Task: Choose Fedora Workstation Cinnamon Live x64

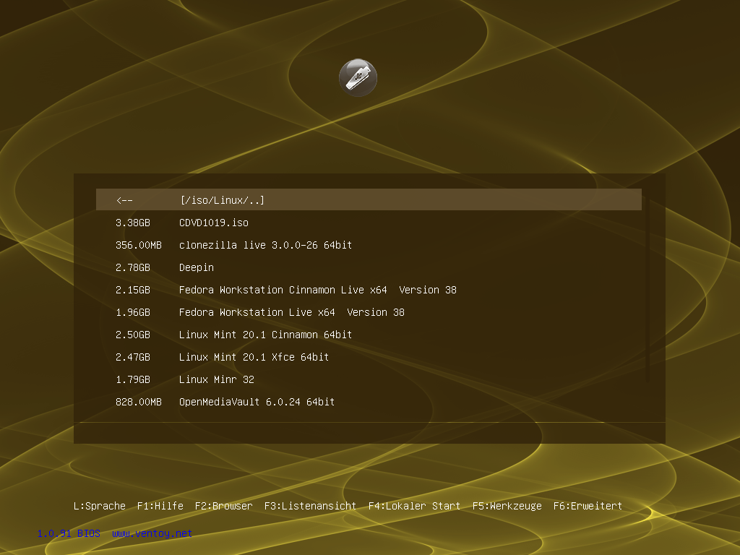Action: [369, 290]
